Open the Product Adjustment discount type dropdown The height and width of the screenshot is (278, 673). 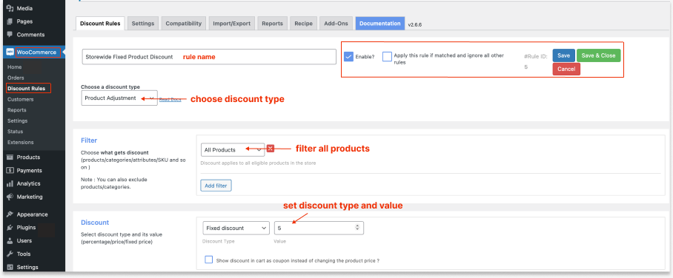click(119, 98)
